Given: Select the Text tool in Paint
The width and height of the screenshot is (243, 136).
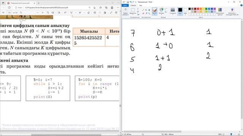Looking at the screenshot, I should (x=149, y=10).
